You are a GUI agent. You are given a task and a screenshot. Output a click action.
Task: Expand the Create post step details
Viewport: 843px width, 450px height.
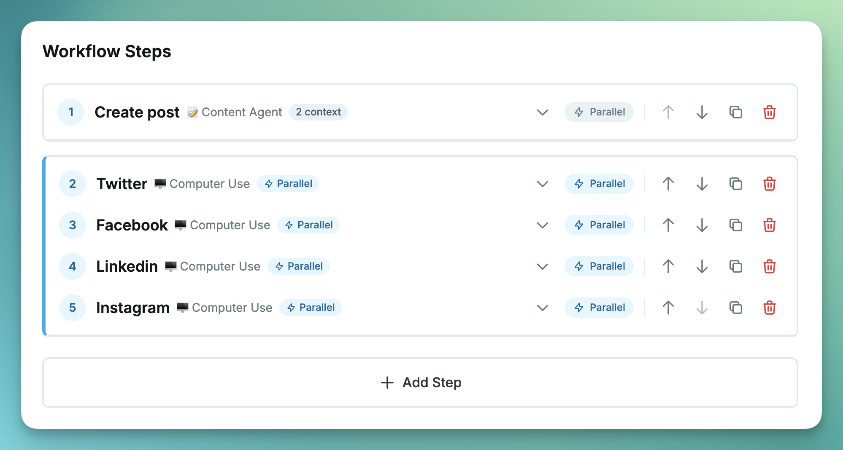coord(542,112)
